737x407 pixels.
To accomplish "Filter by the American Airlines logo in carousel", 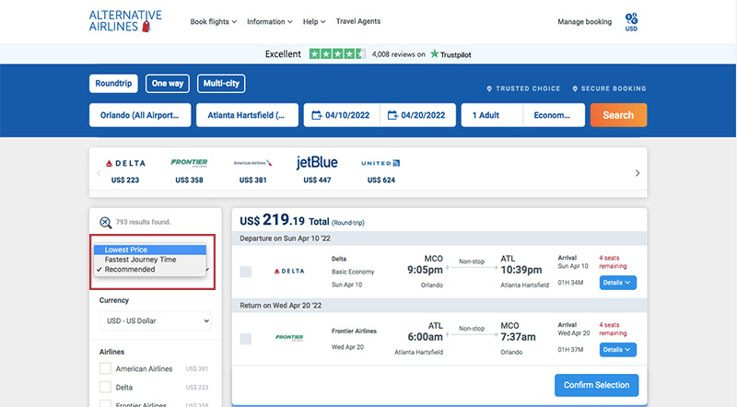I will [x=252, y=163].
